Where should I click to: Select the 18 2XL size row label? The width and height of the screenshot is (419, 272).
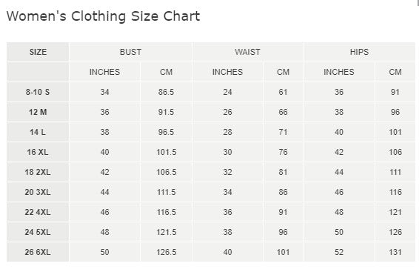coord(38,172)
